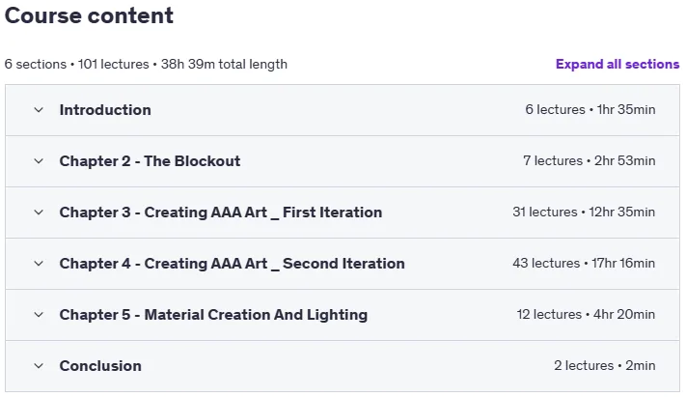
Task: Select Chapter 4 Second Iteration section title
Action: [233, 264]
